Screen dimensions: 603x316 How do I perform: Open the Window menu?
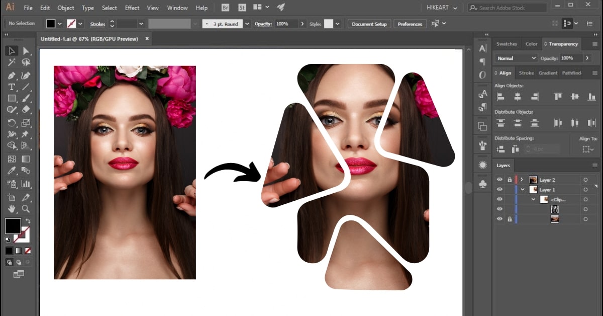(177, 8)
